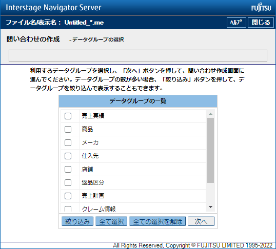The height and width of the screenshot is (249, 276).
Task: Click the Untitled_*.me file name text
Action: coord(84,23)
